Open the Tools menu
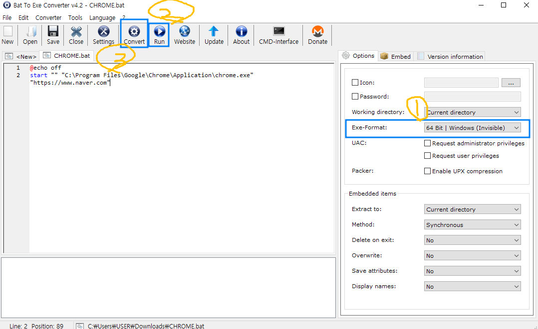 [x=75, y=17]
